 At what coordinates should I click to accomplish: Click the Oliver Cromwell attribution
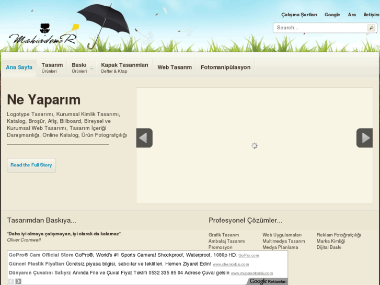point(24,240)
